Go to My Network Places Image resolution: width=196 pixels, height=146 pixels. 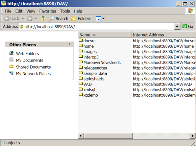[33, 74]
